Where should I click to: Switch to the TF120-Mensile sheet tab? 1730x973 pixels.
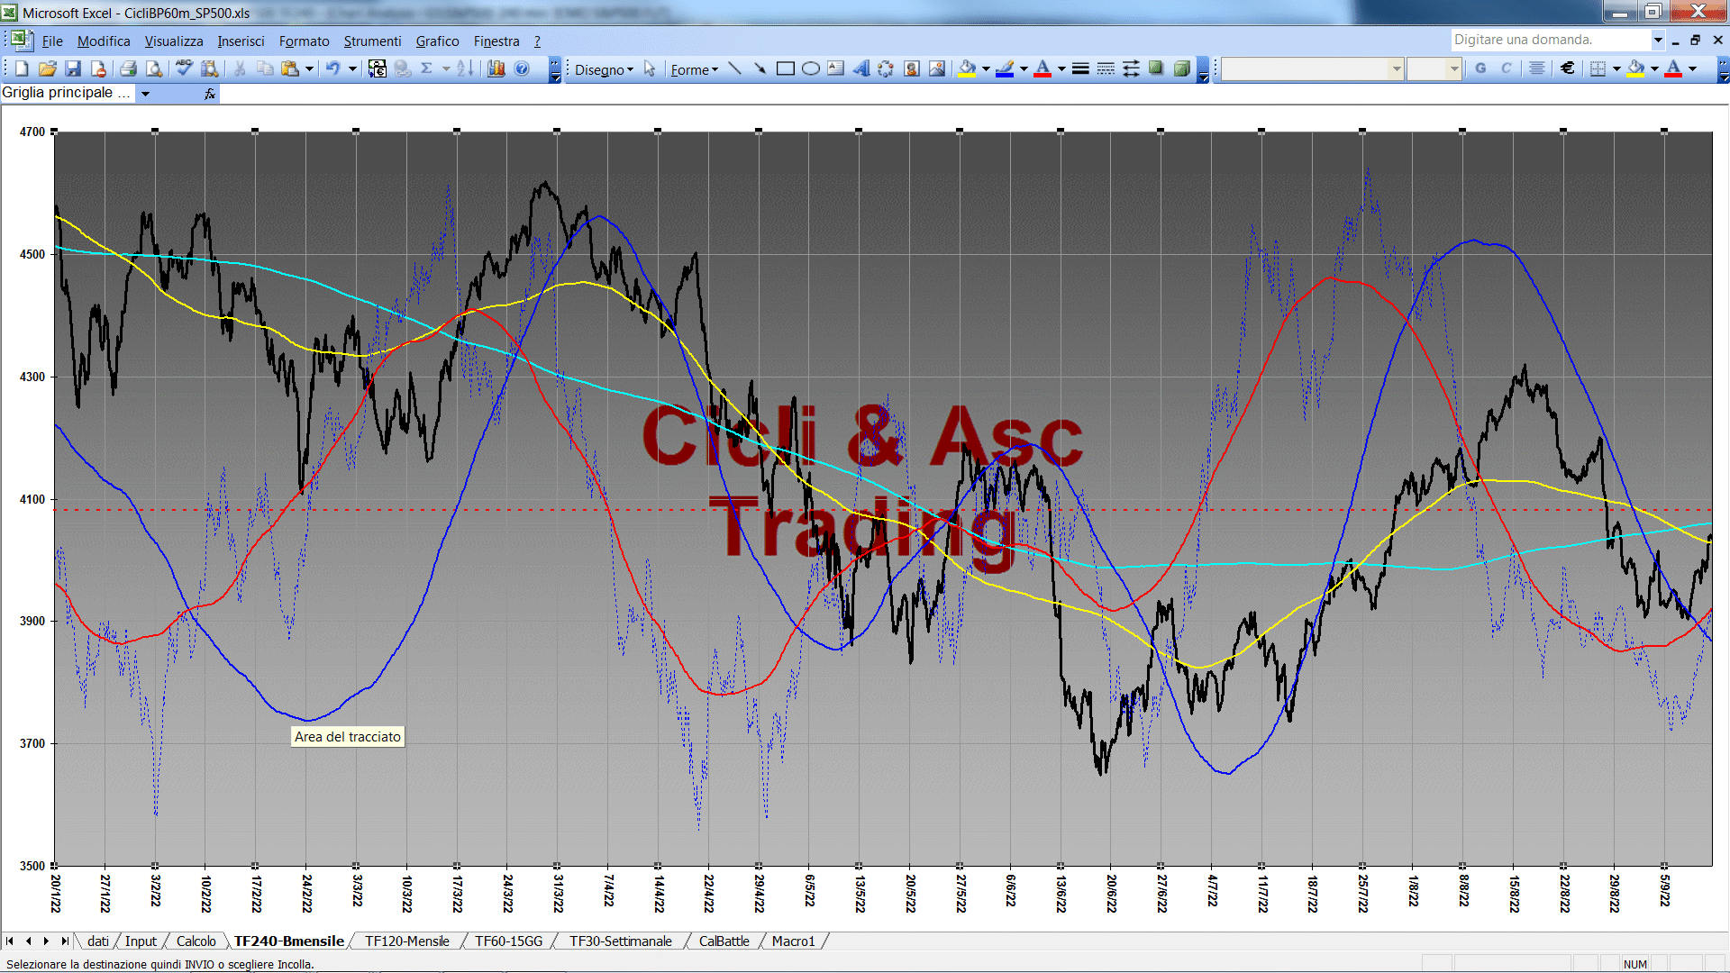pos(406,941)
